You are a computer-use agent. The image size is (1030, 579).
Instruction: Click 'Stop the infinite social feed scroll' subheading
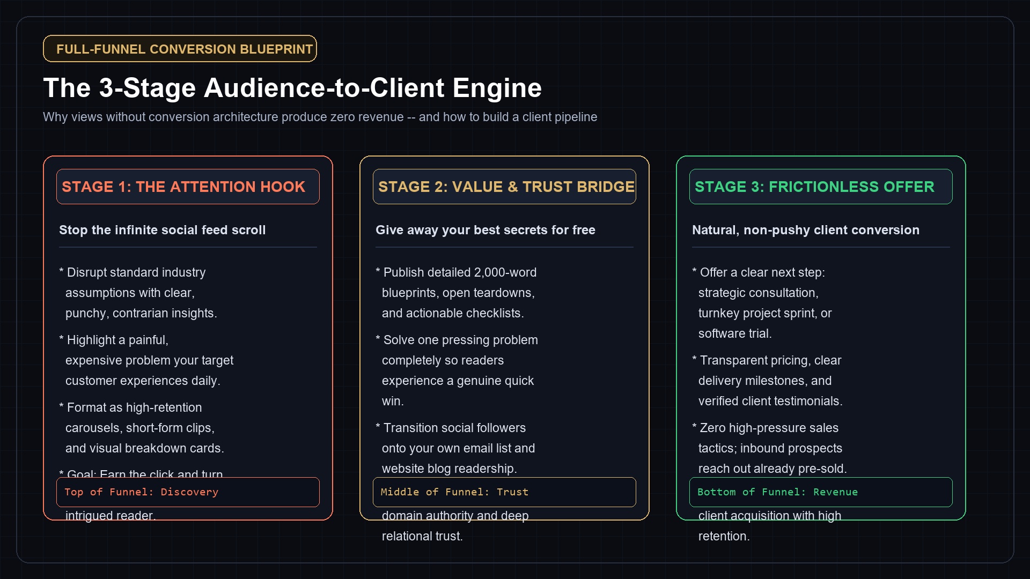pyautogui.click(x=162, y=230)
